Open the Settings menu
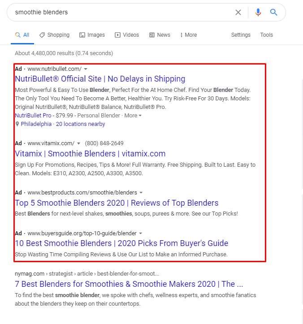The image size is (303, 324). [241, 35]
